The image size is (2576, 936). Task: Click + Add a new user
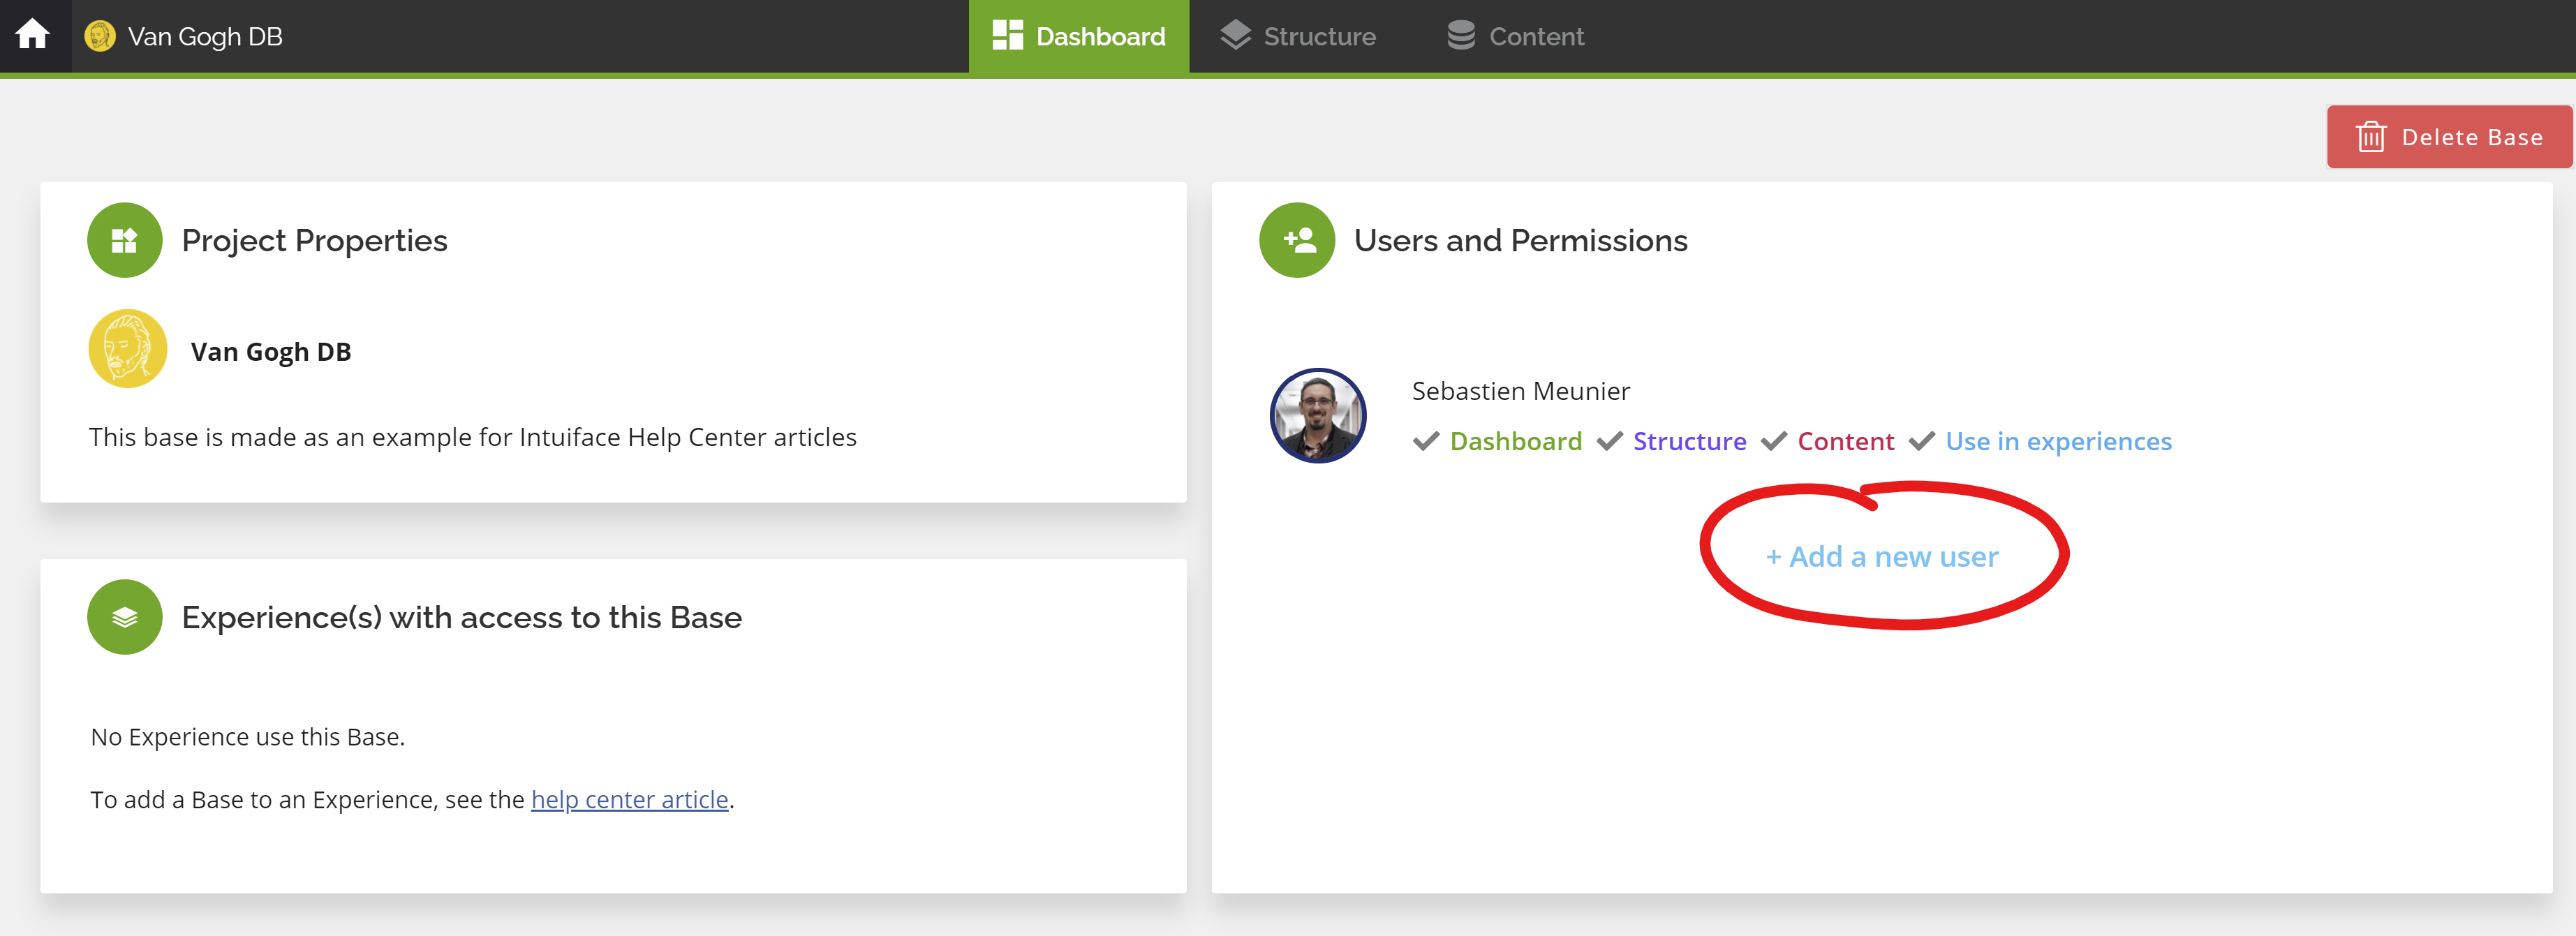click(x=1882, y=556)
